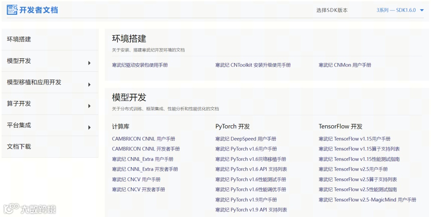Select the 3系列 — SDK1.6.0 version text
Viewport: 431px width, 217px height.
point(396,10)
